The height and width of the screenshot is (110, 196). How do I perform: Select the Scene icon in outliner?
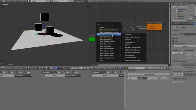tap(174, 7)
